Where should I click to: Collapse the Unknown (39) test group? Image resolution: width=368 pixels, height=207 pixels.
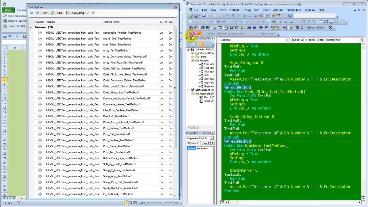(31, 27)
